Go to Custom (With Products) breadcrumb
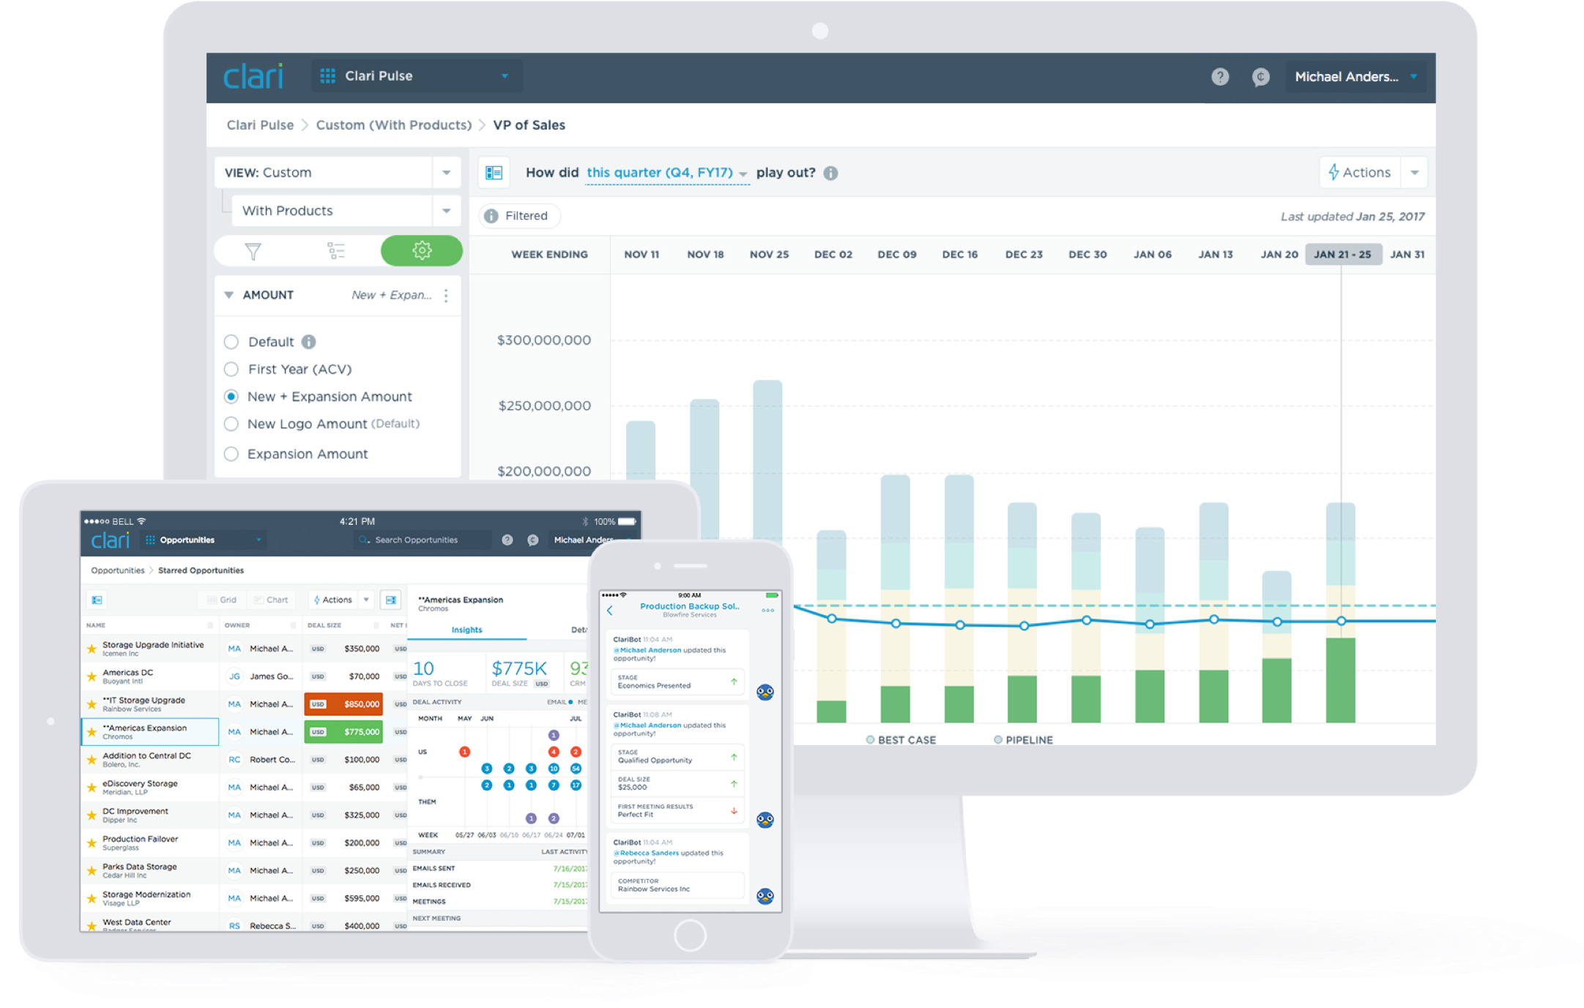1584x1008 pixels. [393, 125]
